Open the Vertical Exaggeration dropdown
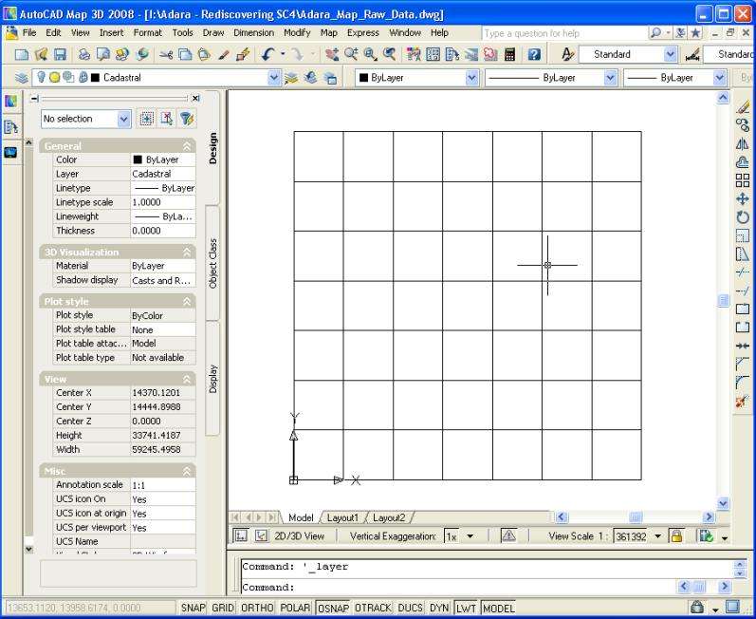Image resolution: width=756 pixels, height=619 pixels. click(x=470, y=535)
